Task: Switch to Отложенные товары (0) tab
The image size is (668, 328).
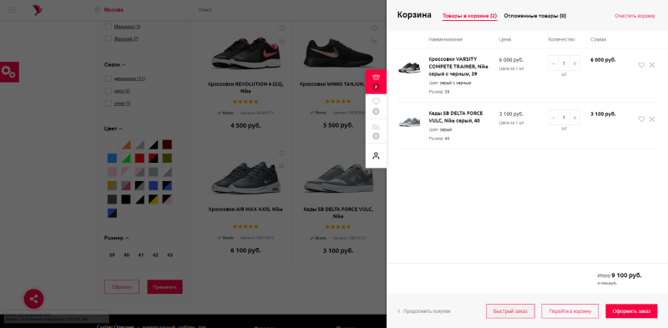Action: point(534,16)
